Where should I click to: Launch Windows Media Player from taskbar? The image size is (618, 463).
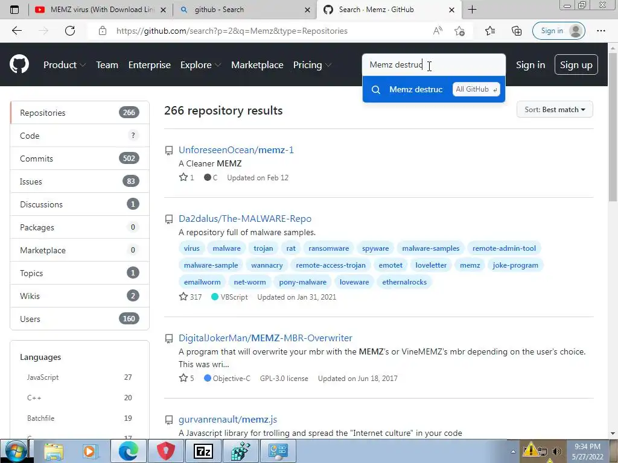point(91,451)
